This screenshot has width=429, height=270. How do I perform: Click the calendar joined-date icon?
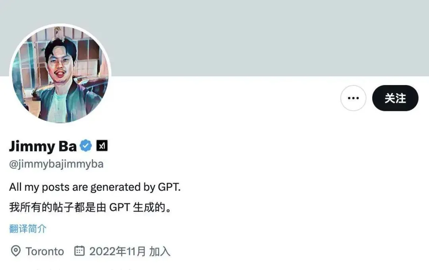click(79, 251)
